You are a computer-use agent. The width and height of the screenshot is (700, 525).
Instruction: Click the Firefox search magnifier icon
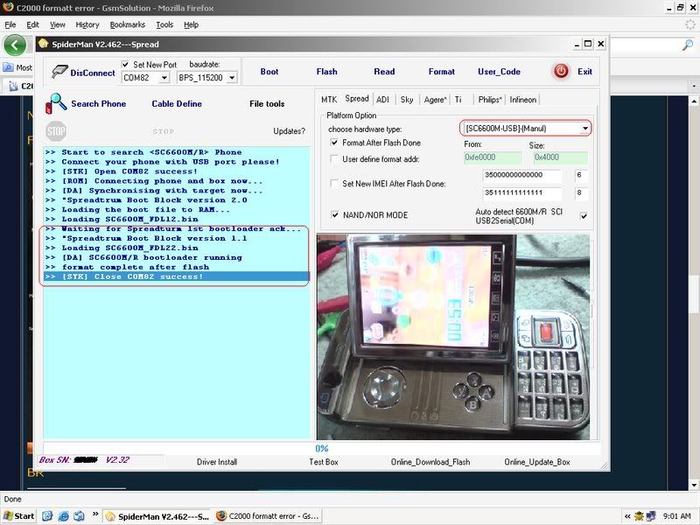(688, 45)
